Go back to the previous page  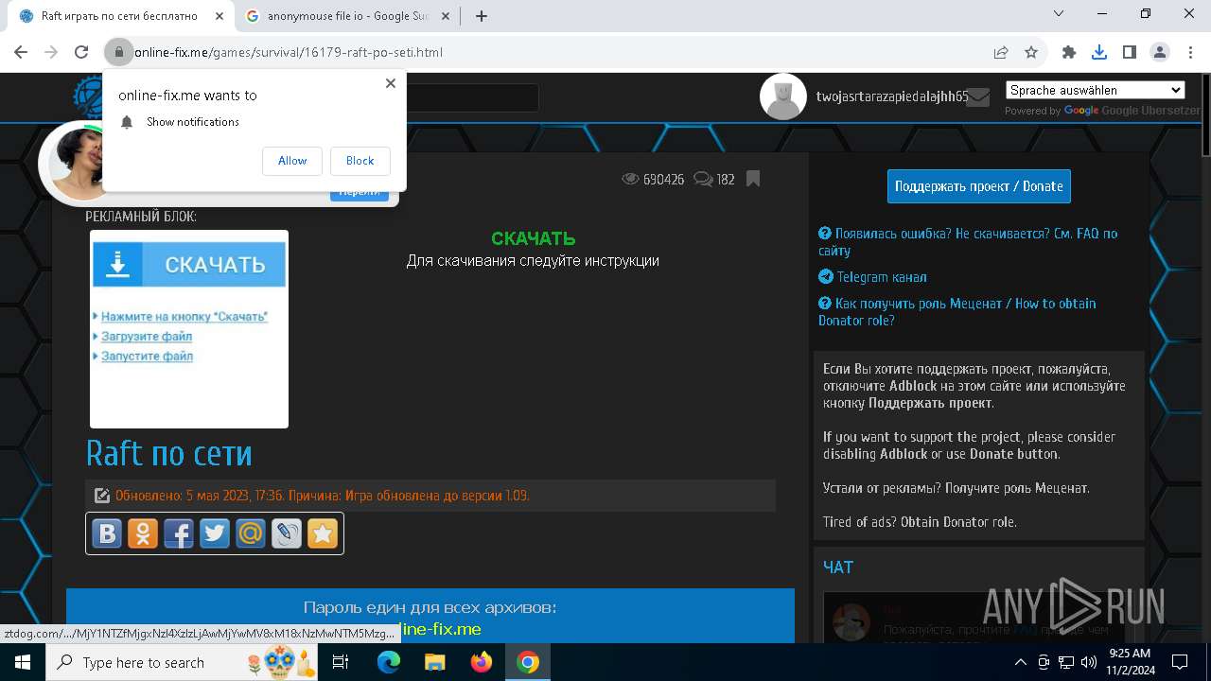(x=21, y=52)
